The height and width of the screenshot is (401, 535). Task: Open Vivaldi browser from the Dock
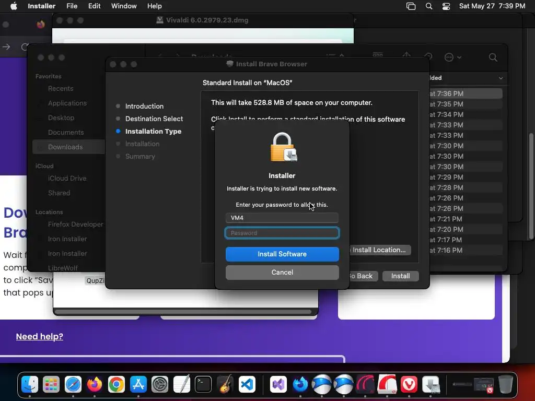pyautogui.click(x=409, y=384)
